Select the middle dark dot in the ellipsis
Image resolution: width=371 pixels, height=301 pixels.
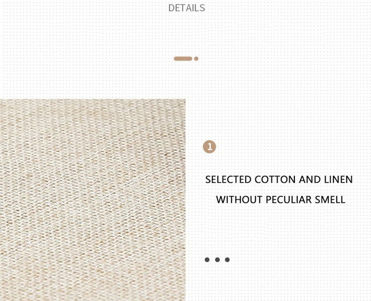(217, 260)
